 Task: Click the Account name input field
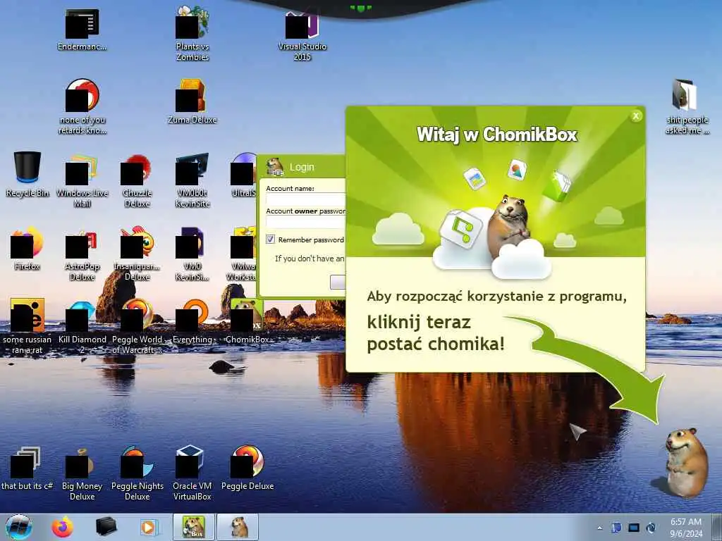point(306,199)
